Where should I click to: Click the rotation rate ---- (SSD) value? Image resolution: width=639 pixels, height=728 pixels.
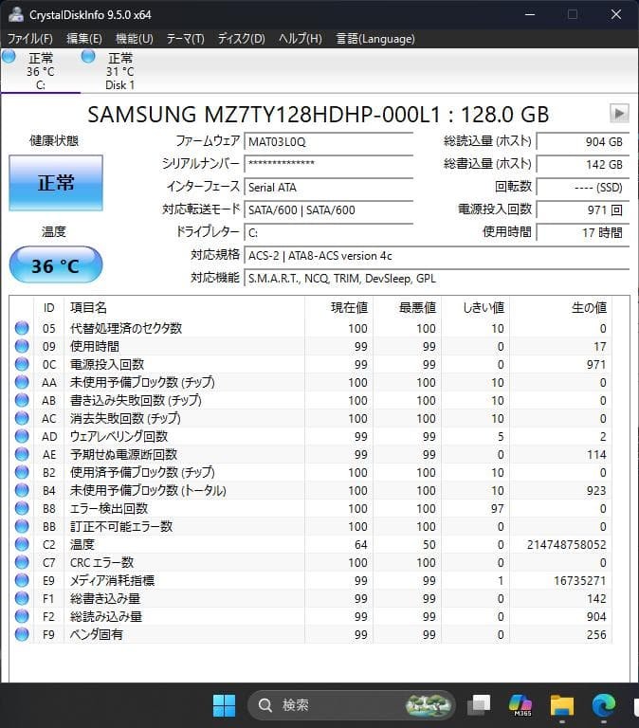583,187
